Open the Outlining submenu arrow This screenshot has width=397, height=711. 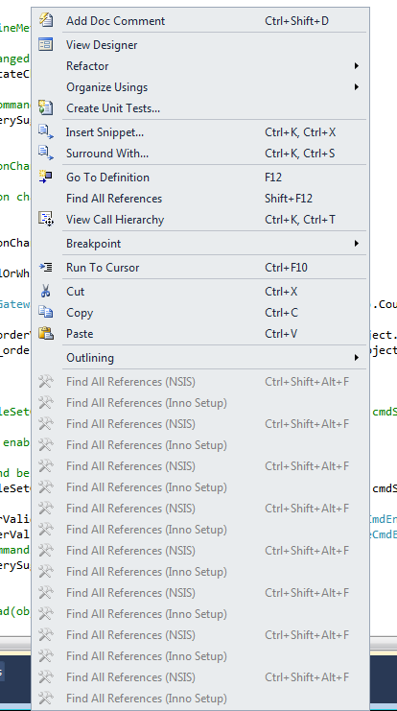(x=357, y=358)
